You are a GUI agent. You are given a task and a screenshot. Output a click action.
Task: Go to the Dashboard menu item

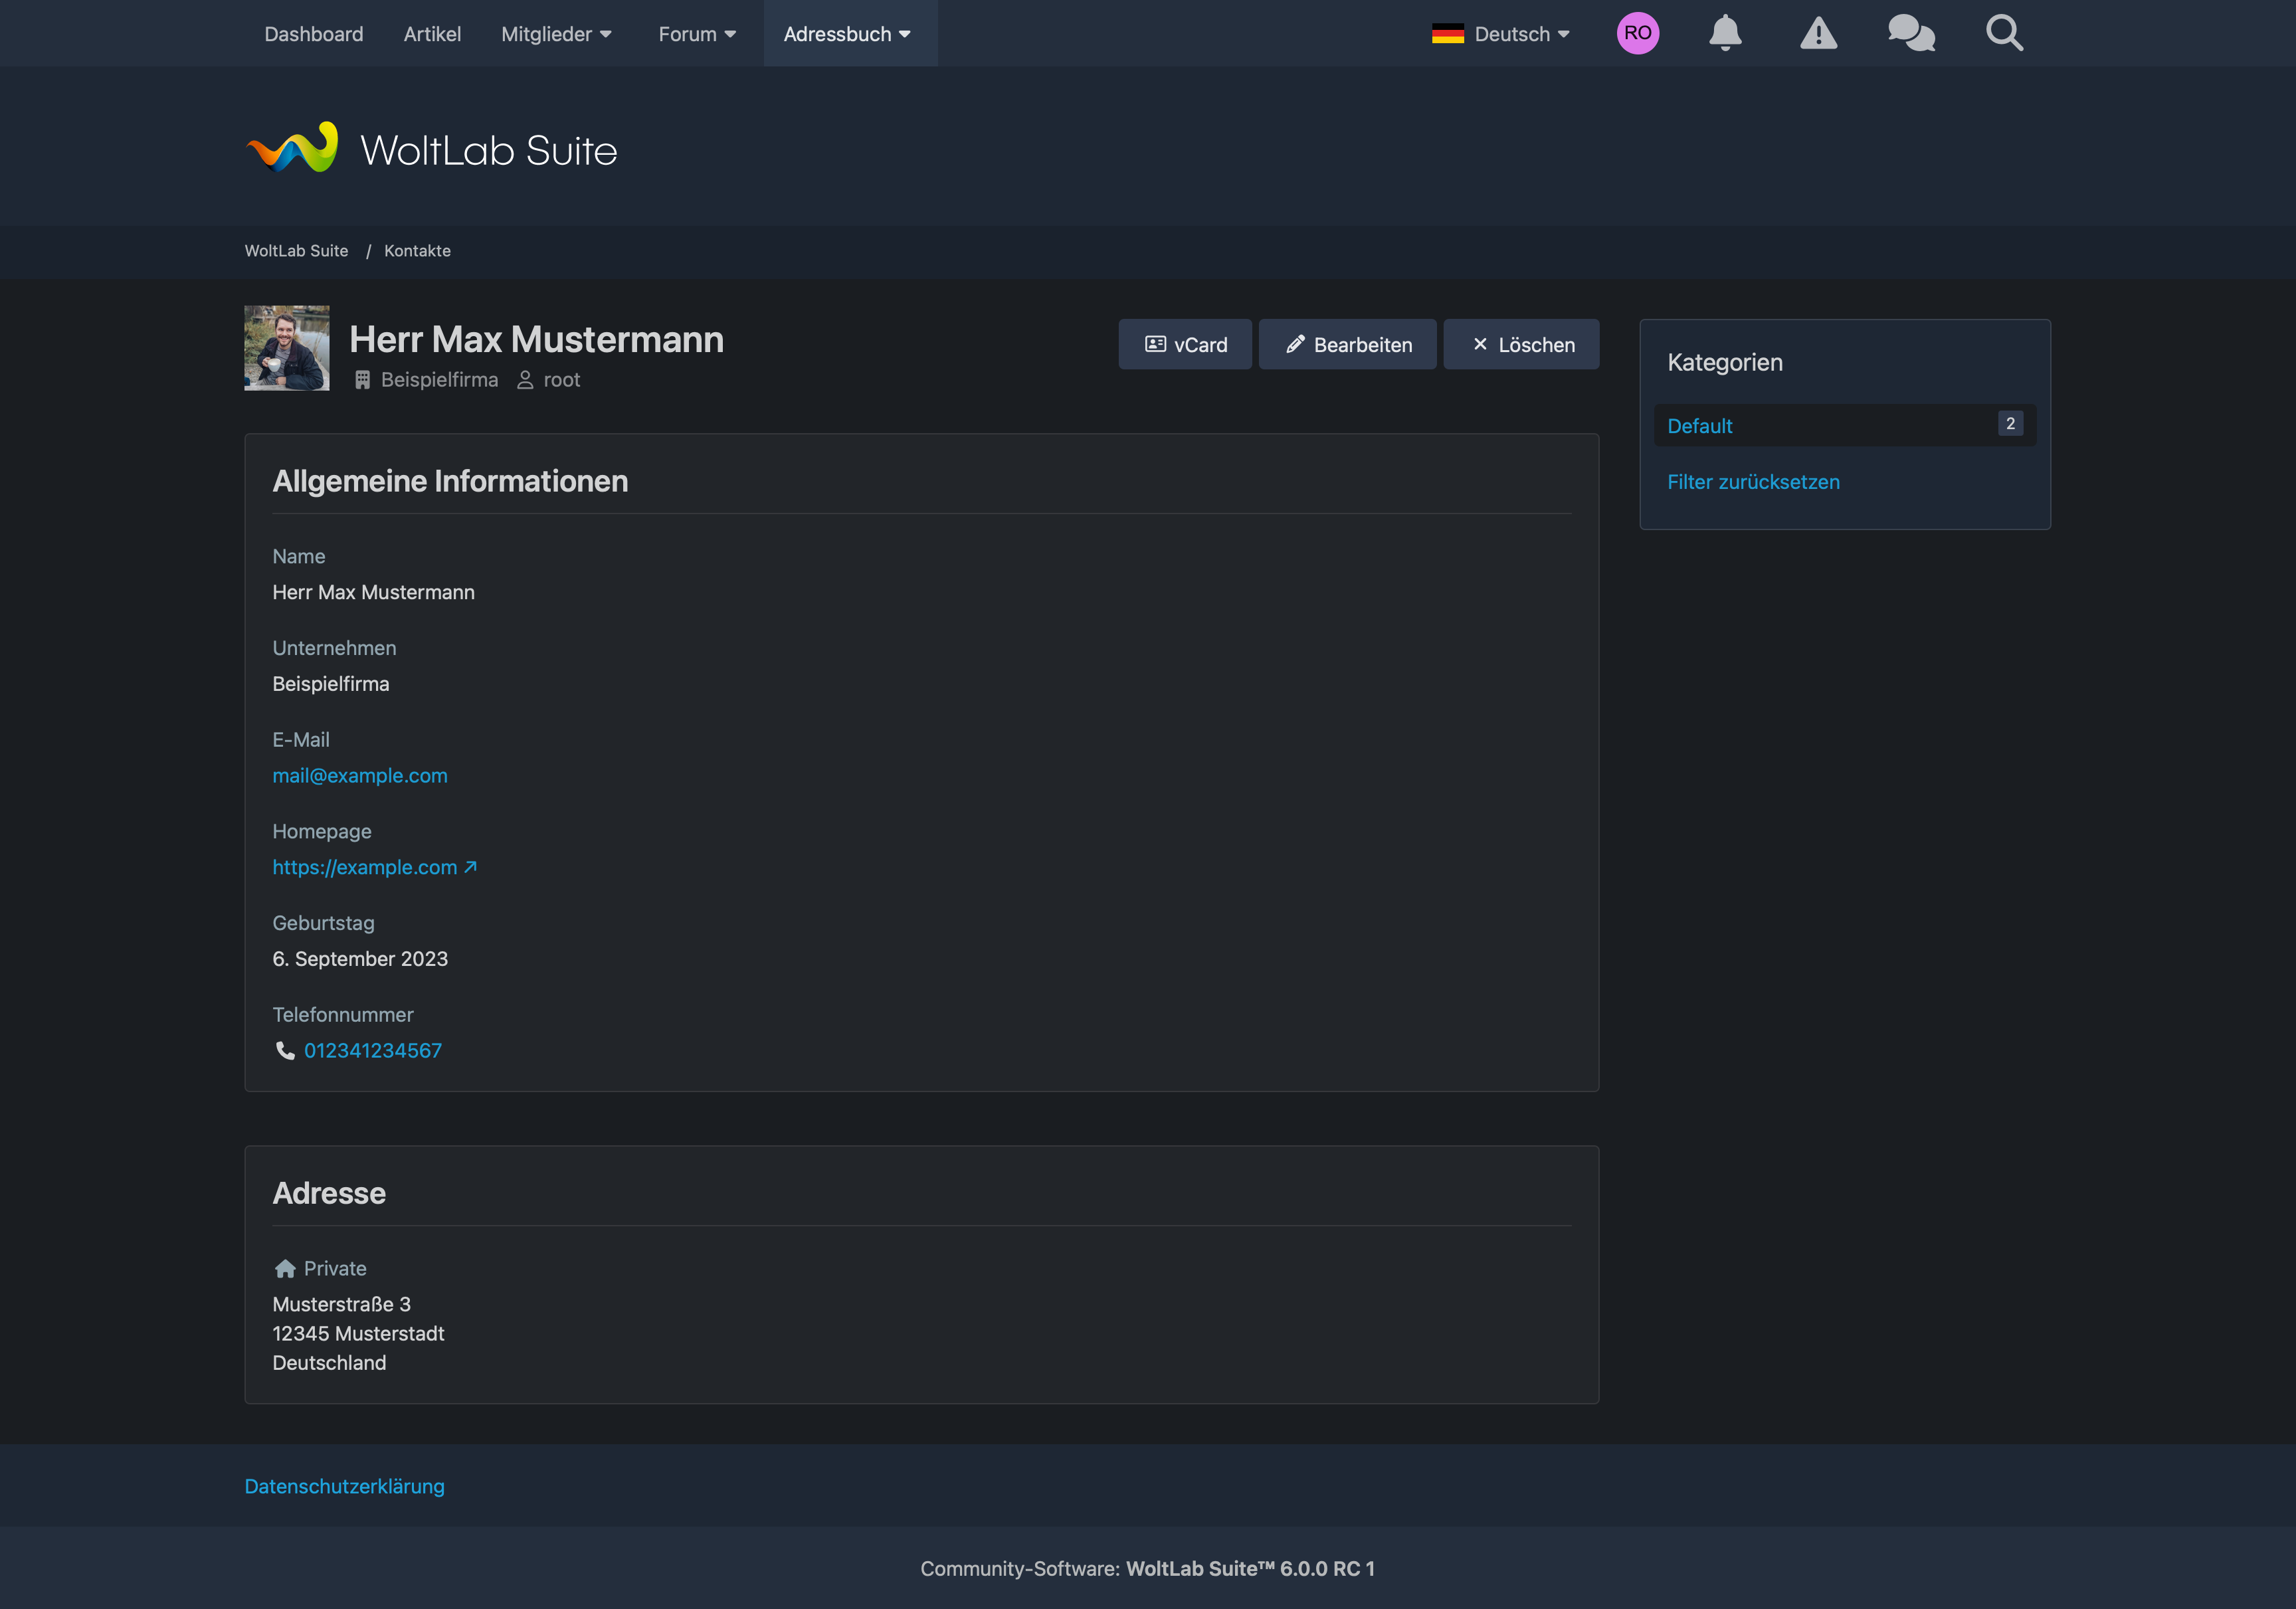coord(314,34)
